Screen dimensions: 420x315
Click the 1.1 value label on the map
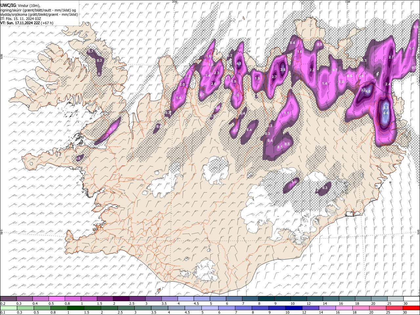click(286, 113)
